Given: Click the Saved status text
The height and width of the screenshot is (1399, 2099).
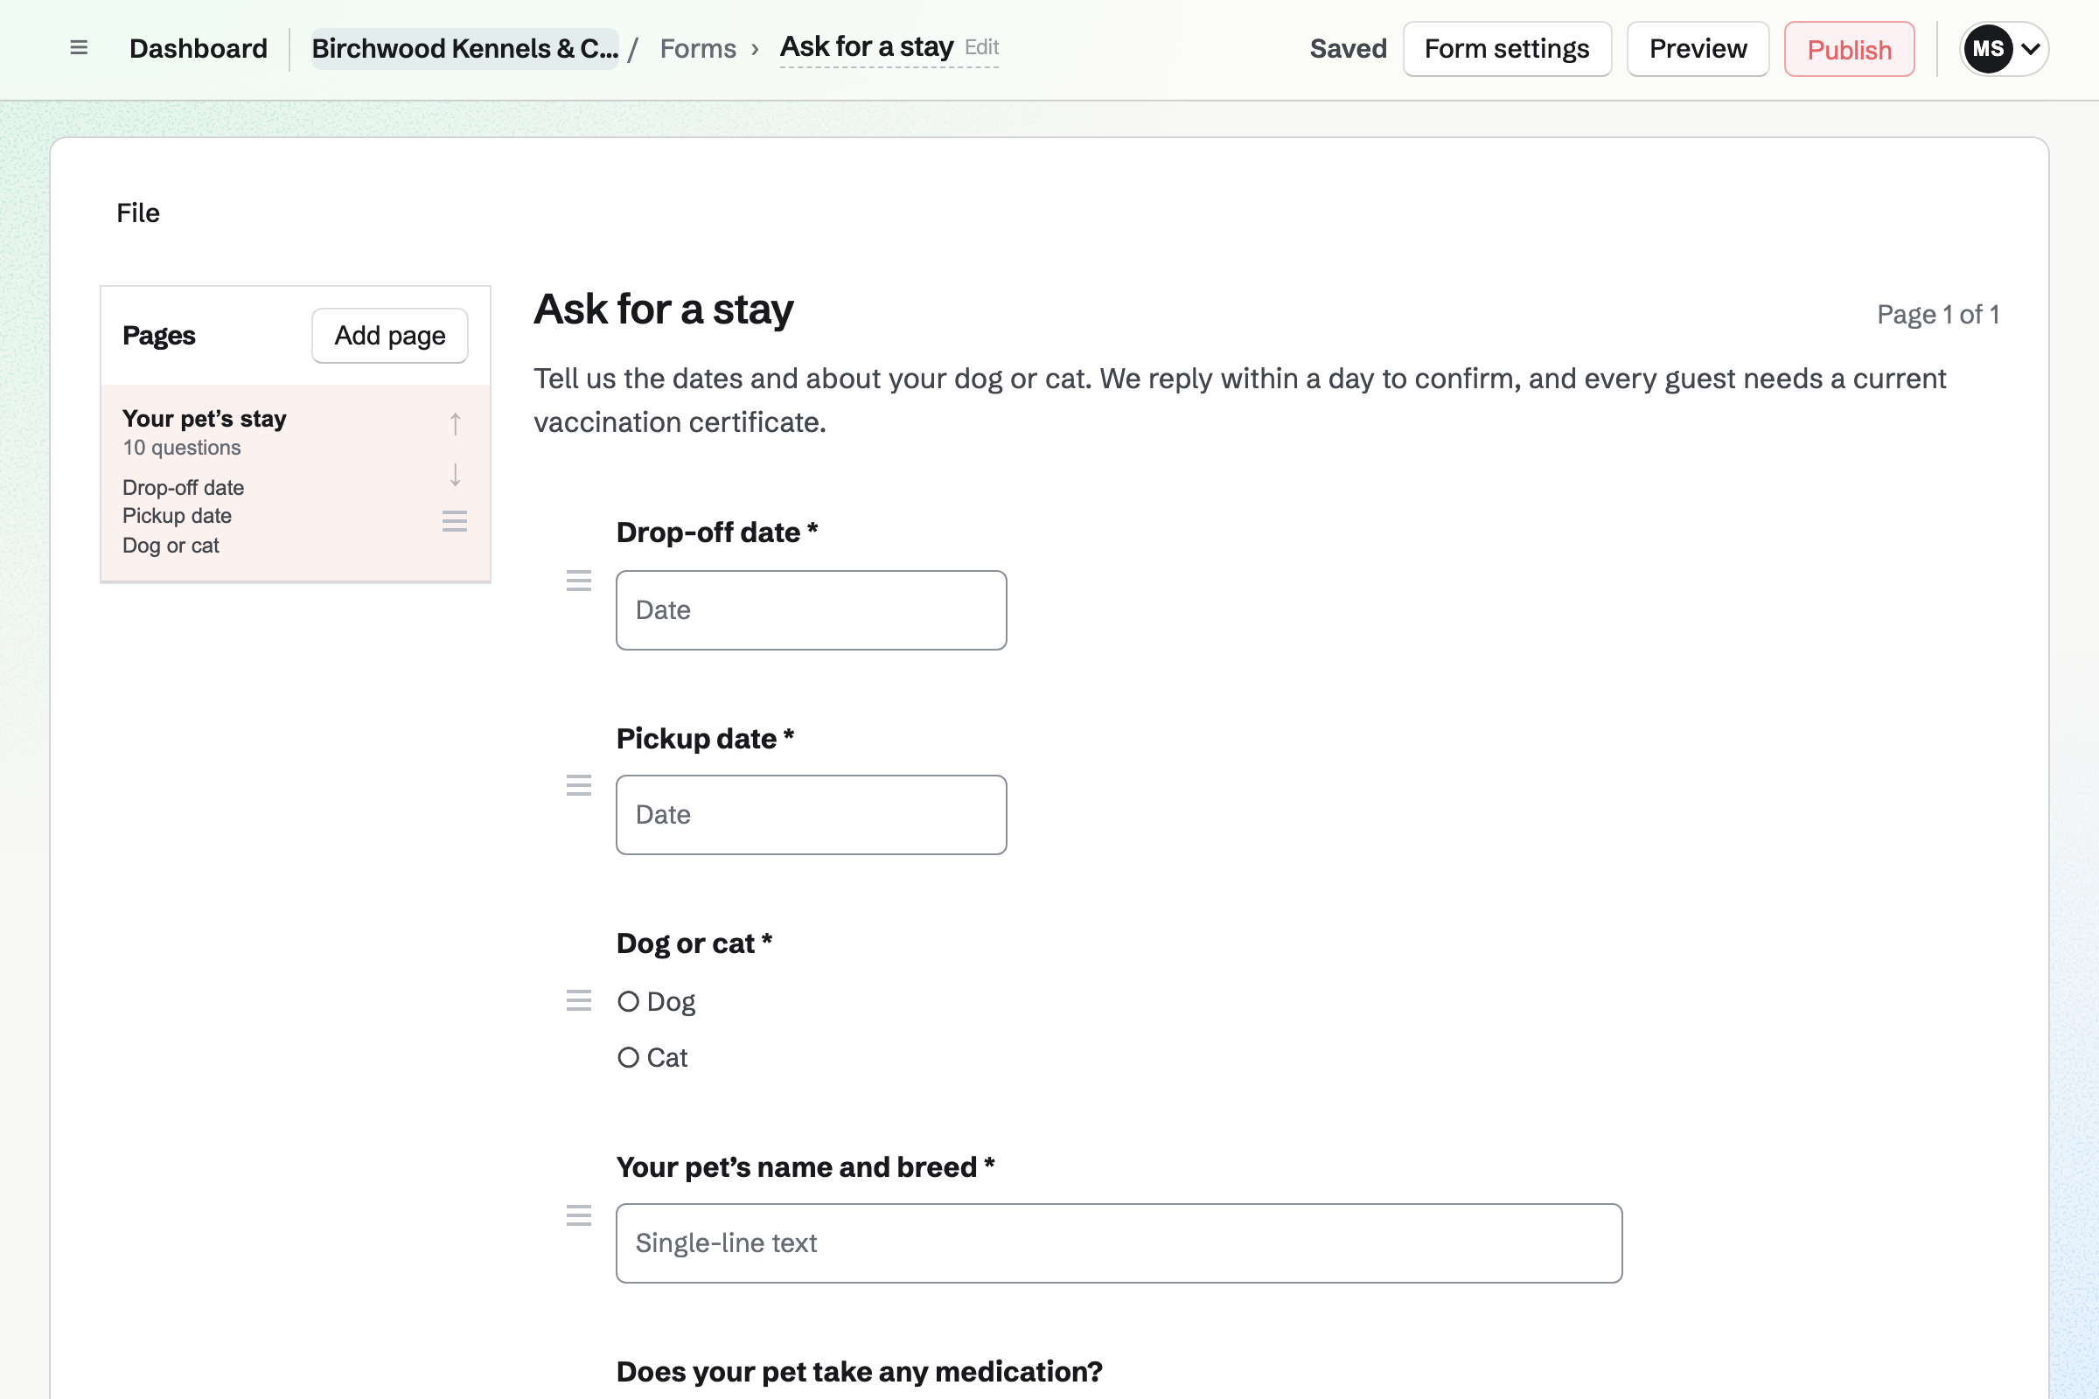Looking at the screenshot, I should (x=1348, y=49).
